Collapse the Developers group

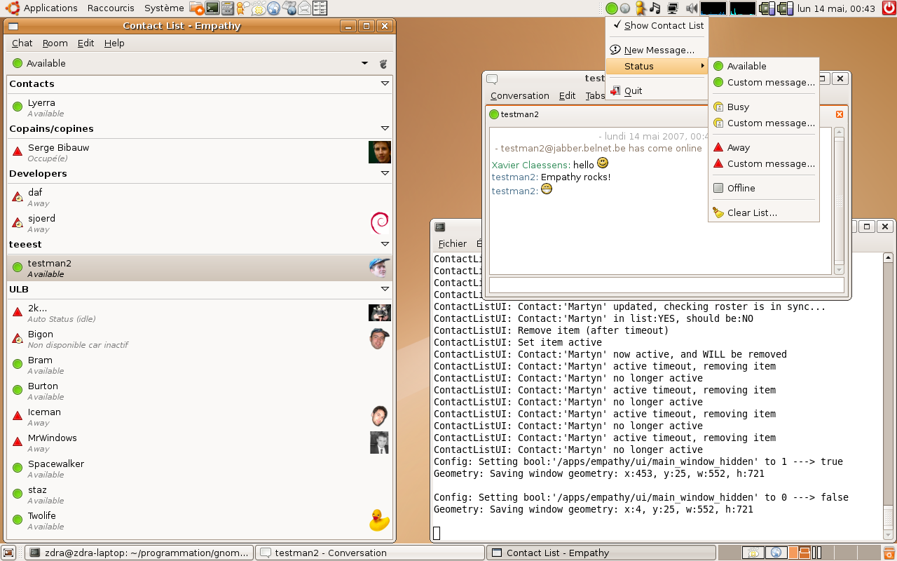click(385, 173)
